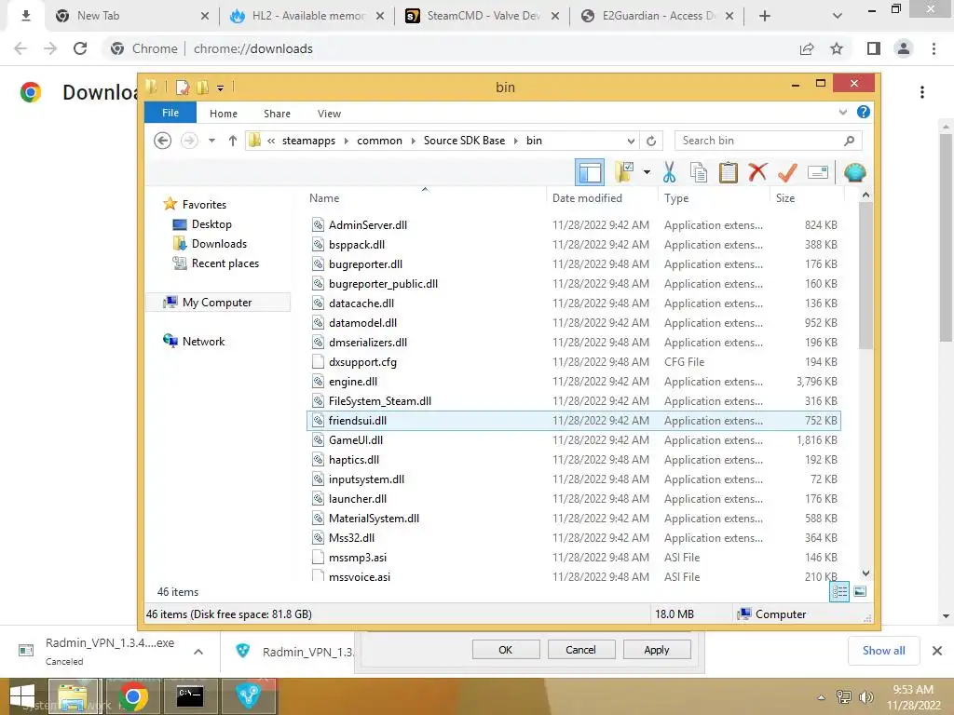Viewport: 954px width, 715px height.
Task: Open a new Chrome tab with plus
Action: coord(765,17)
